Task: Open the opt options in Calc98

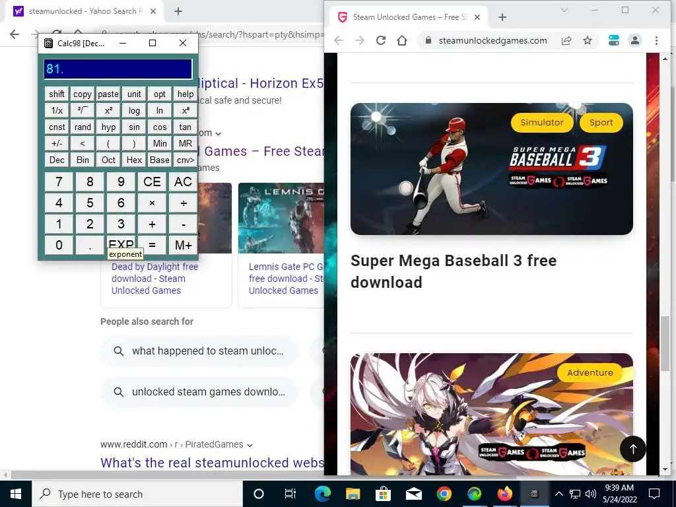Action: [160, 94]
